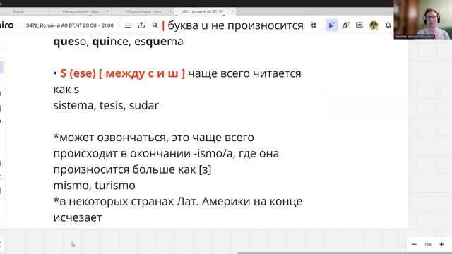Click the line starting '*в некоторых странах Лат. Америки'
This screenshot has width=452, height=254.
[178, 201]
